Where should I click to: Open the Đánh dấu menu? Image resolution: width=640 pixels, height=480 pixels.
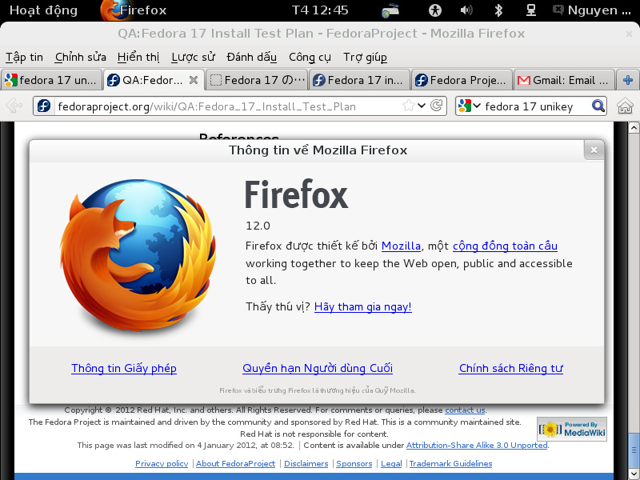[252, 57]
